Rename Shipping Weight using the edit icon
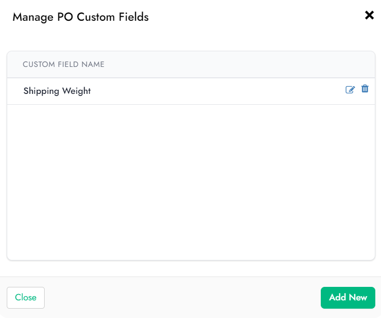The image size is (381, 318). [x=350, y=90]
